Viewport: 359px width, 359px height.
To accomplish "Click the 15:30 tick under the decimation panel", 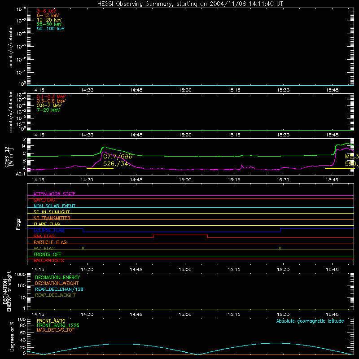I will tap(283, 315).
